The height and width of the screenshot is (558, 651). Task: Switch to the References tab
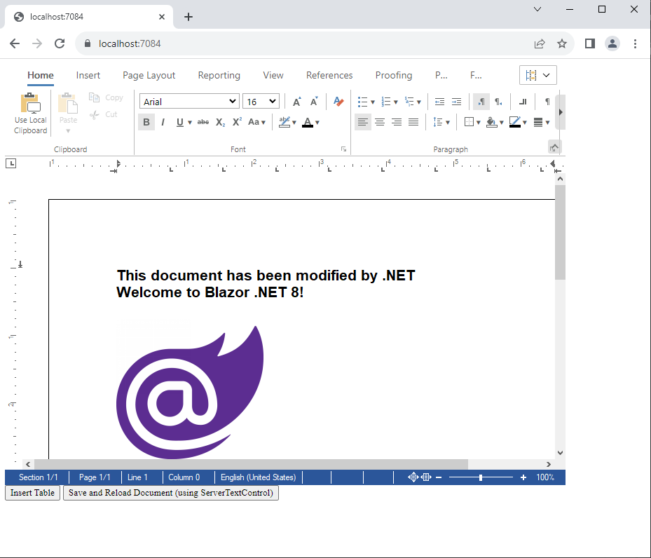point(329,75)
